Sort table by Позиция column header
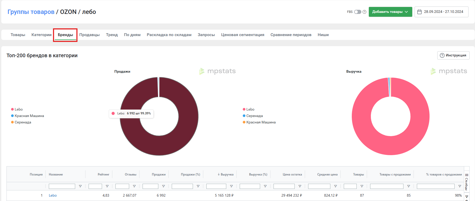The height and width of the screenshot is (201, 475). coord(36,174)
